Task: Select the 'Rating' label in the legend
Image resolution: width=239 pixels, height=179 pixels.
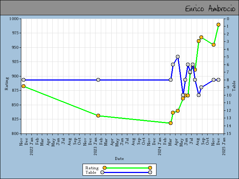Action: click(x=92, y=168)
